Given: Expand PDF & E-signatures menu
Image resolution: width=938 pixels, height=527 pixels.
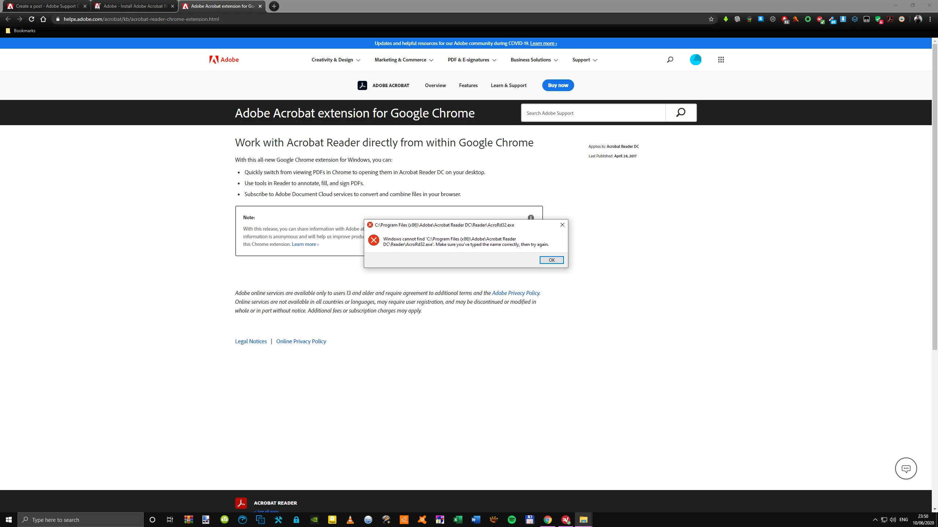Looking at the screenshot, I should coord(472,60).
